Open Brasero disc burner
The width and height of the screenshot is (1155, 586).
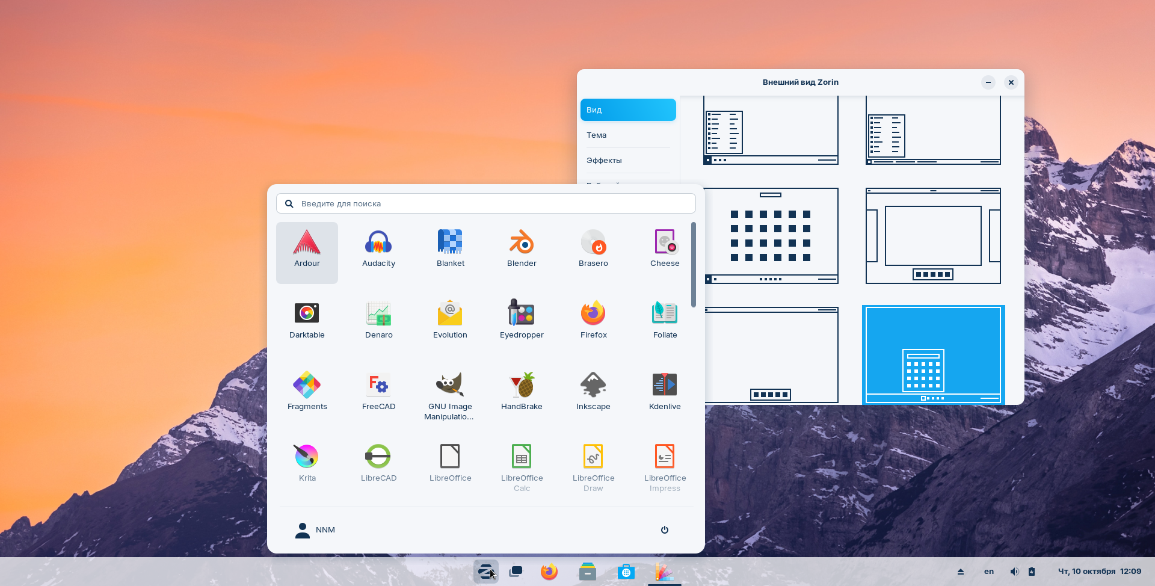tap(593, 253)
